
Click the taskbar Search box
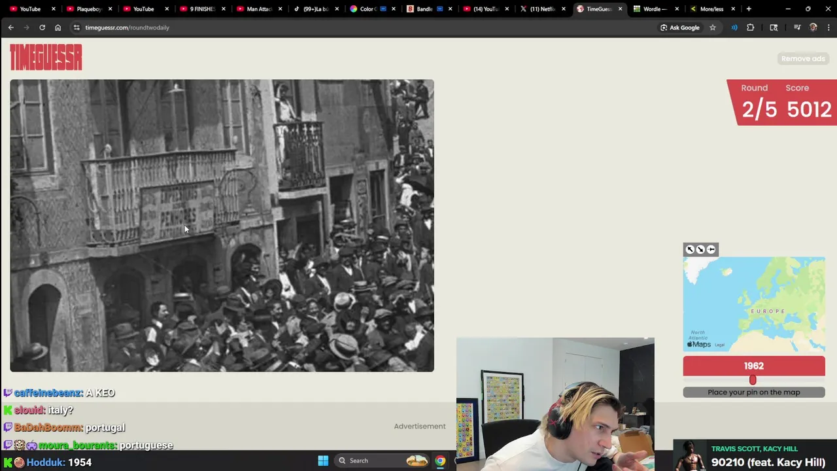click(383, 461)
